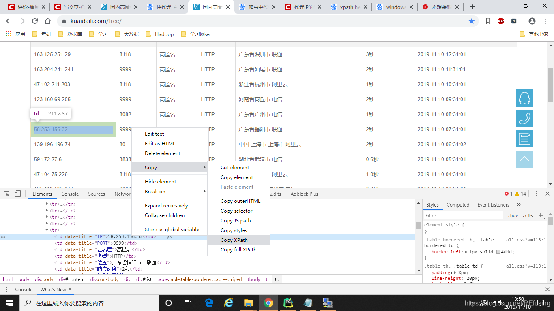Select Store as global variable

[x=170, y=229]
